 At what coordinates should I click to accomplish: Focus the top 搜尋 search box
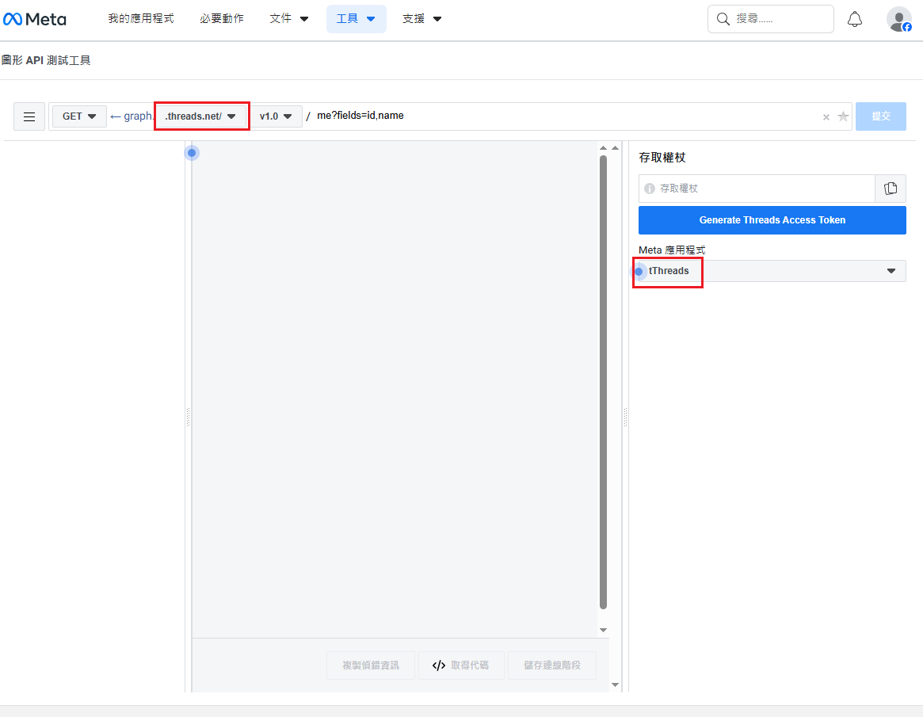click(x=771, y=19)
